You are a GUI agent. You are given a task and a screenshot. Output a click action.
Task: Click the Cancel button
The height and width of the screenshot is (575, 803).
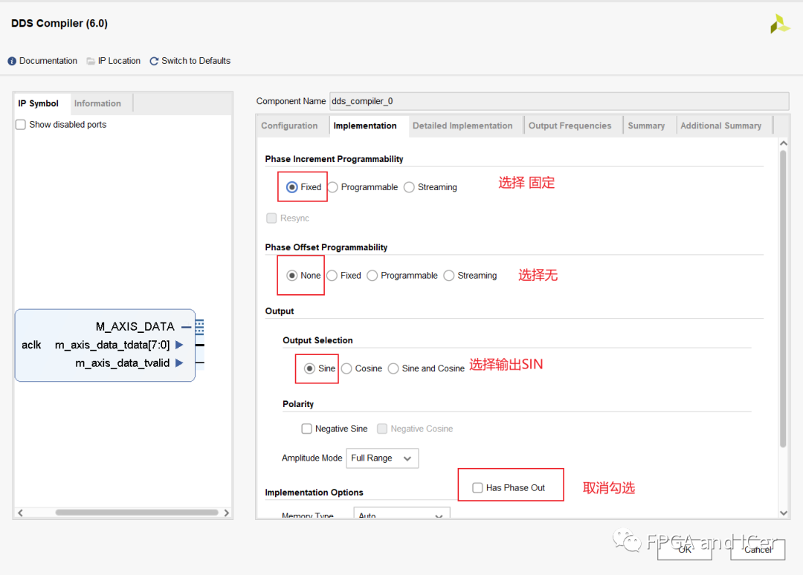[758, 550]
